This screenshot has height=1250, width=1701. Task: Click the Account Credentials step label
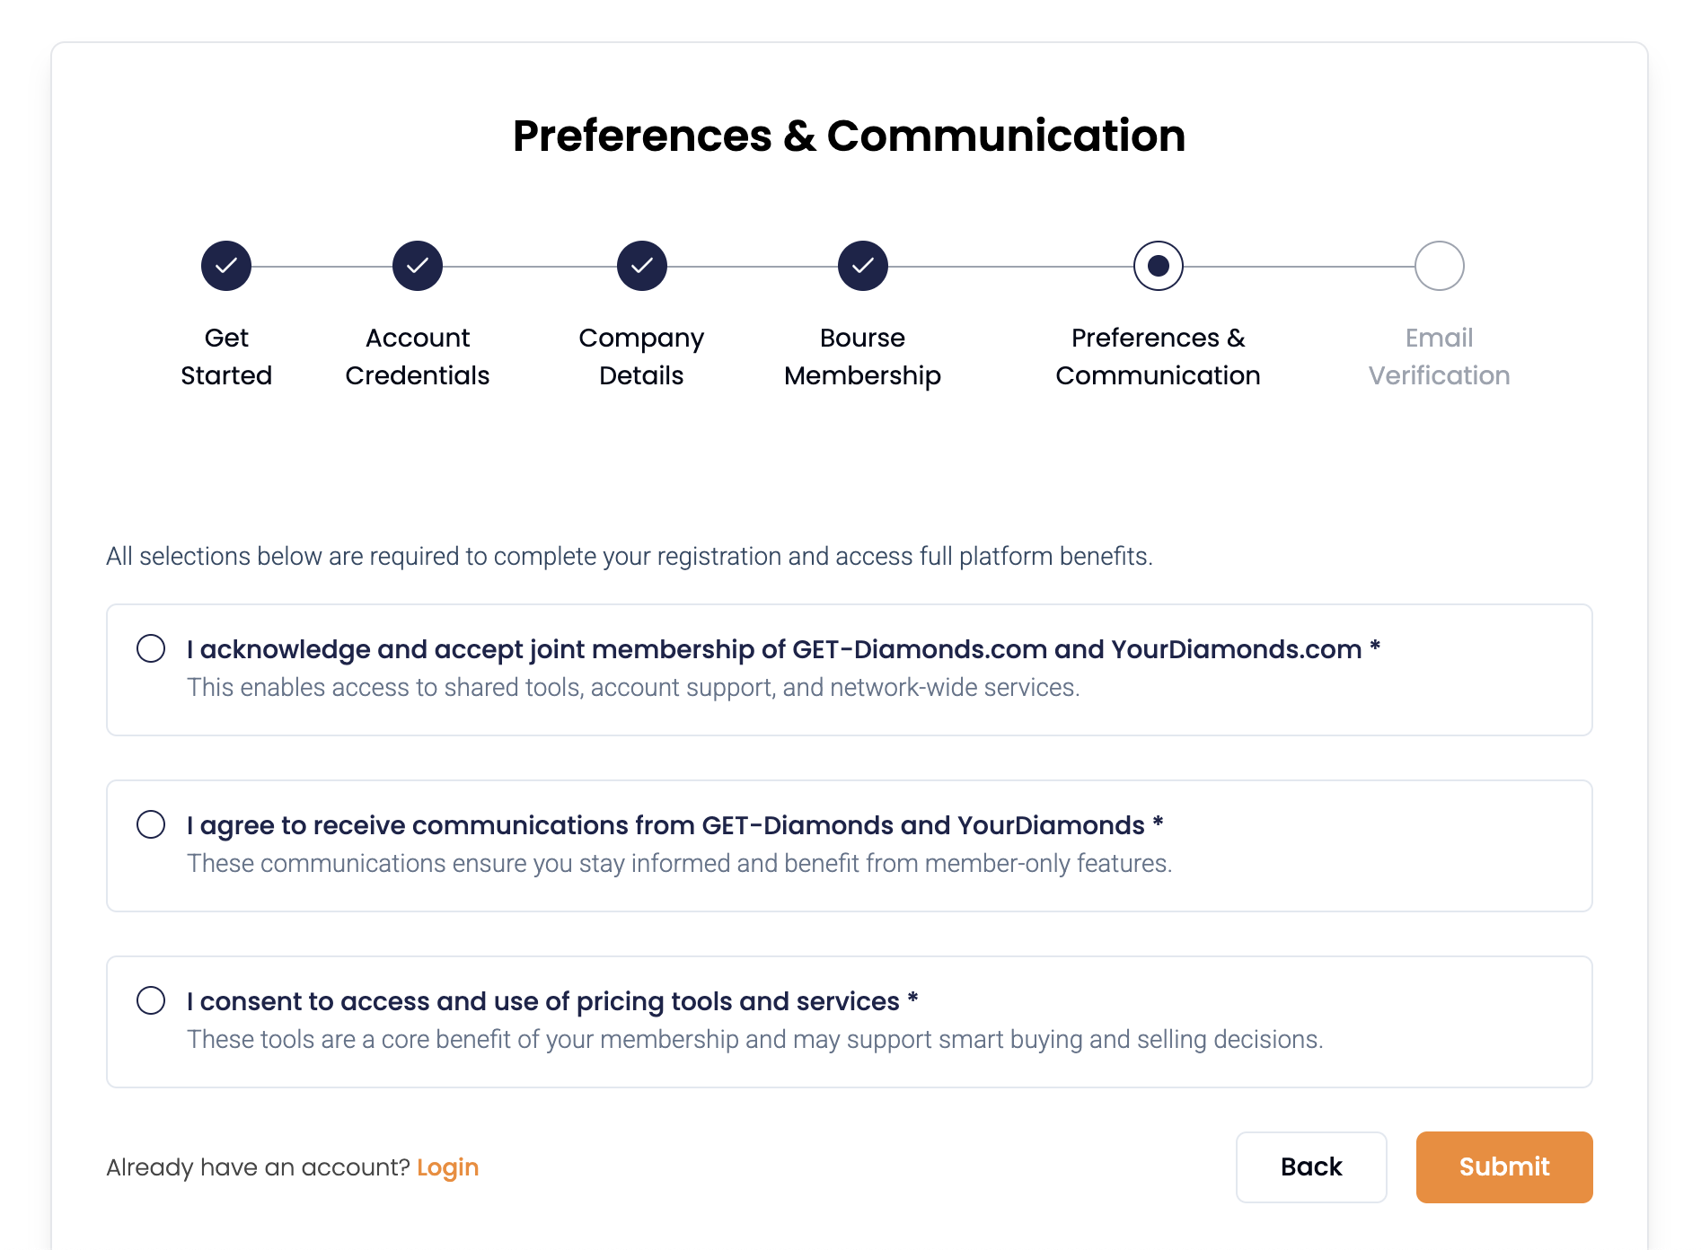coord(418,357)
